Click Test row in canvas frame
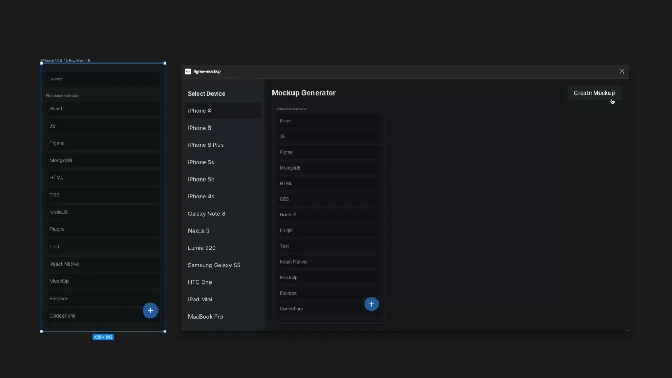The height and width of the screenshot is (378, 672). click(103, 247)
